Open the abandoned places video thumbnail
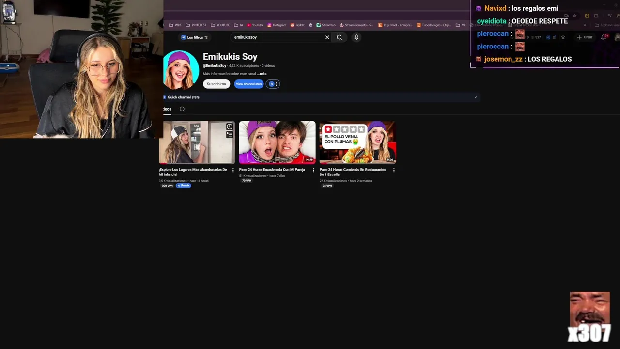Screen dimensions: 620x349 point(197,143)
